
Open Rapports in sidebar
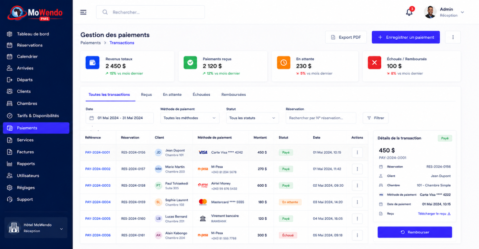point(36,164)
